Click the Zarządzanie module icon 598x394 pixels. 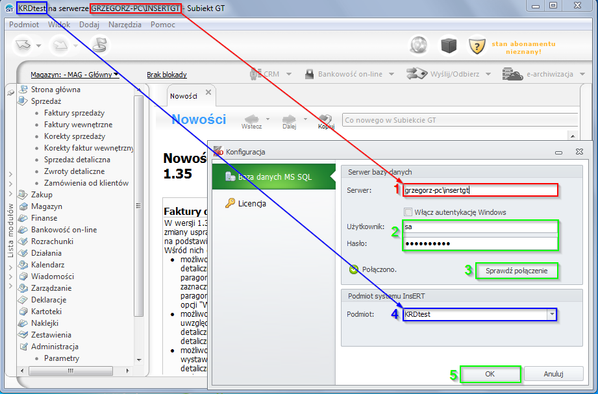tap(23, 288)
